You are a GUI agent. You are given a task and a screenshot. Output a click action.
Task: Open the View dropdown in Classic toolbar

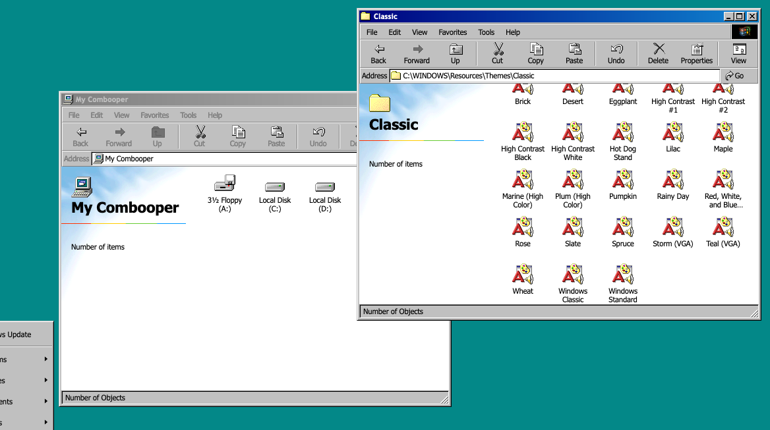pyautogui.click(x=739, y=53)
